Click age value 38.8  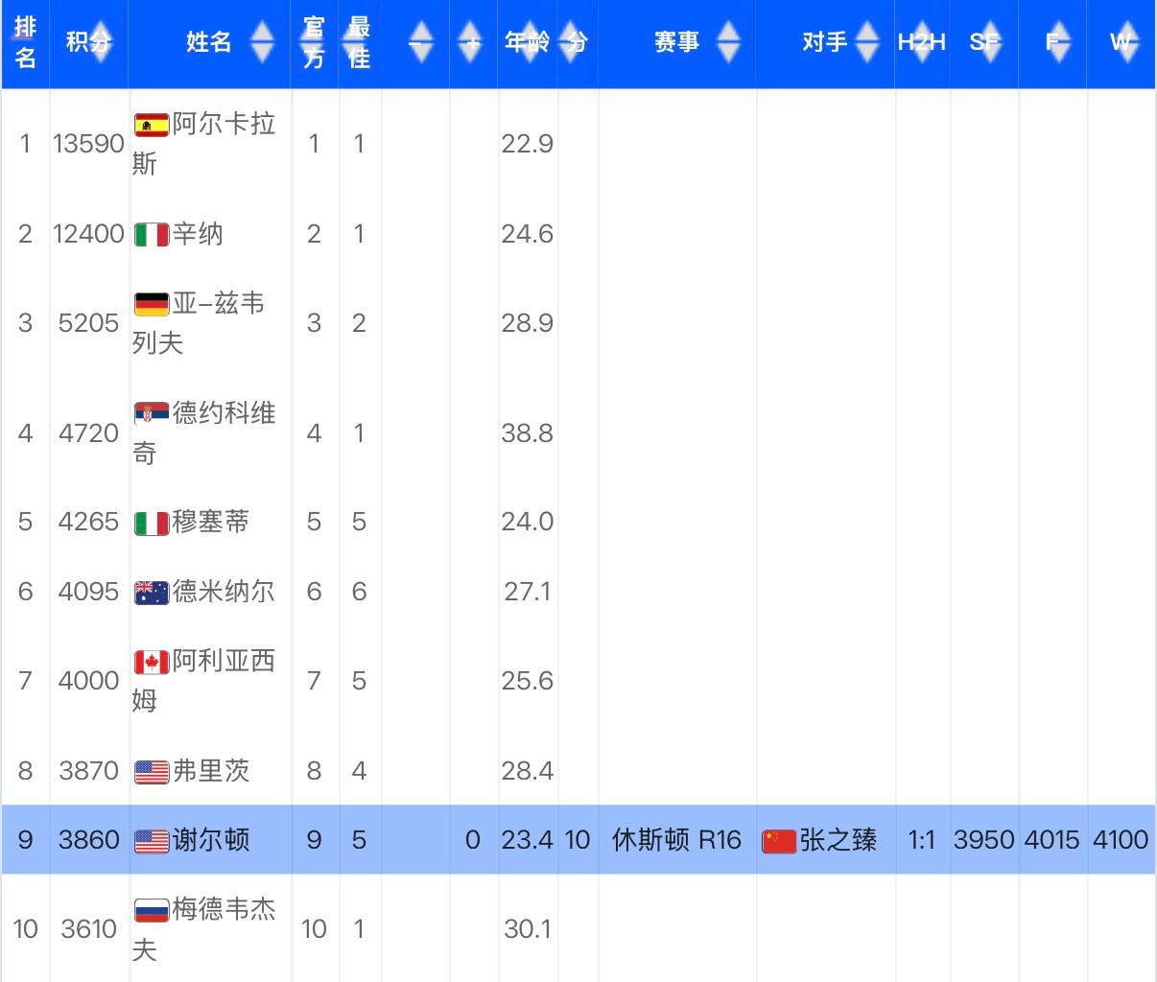(x=528, y=433)
